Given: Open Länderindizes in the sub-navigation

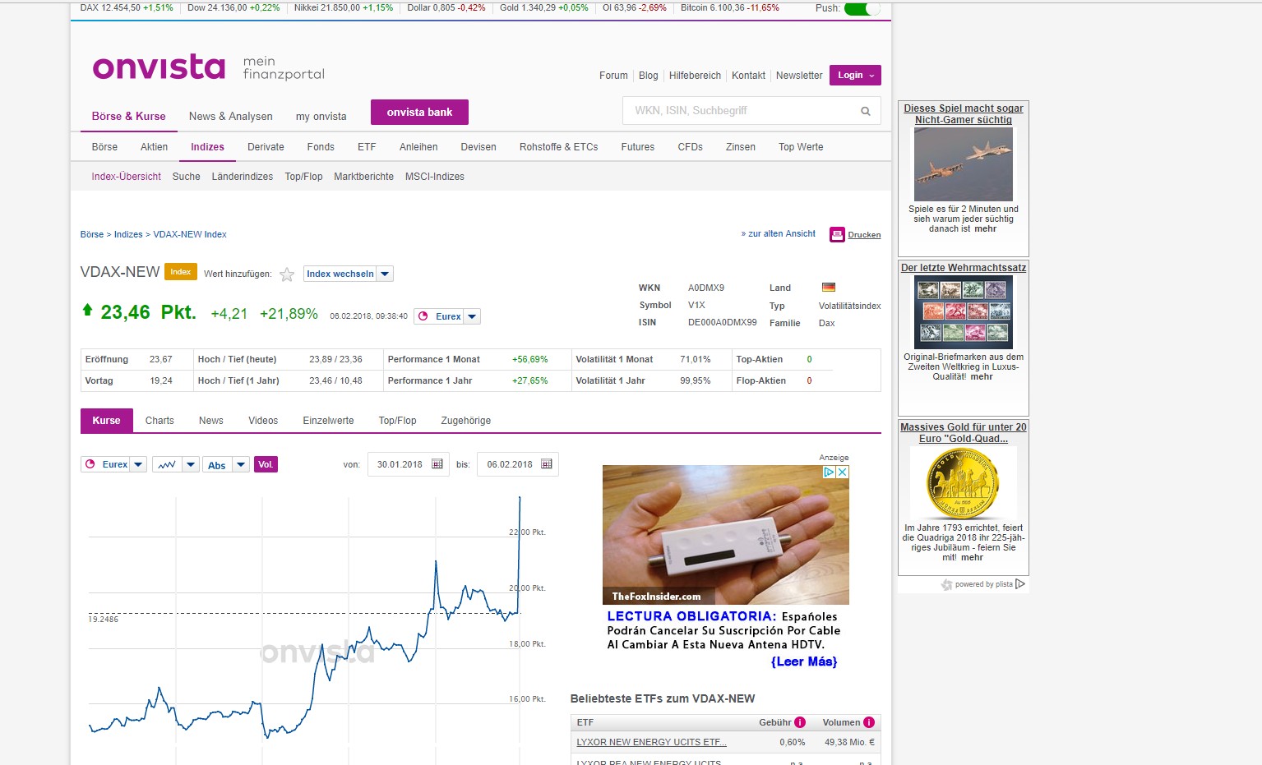Looking at the screenshot, I should [x=242, y=177].
